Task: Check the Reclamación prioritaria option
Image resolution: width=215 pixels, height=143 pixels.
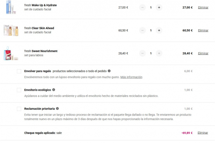Action: [x=19, y=109]
